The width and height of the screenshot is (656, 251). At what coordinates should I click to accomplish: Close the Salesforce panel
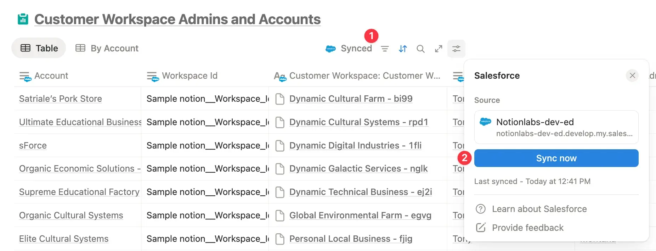632,75
